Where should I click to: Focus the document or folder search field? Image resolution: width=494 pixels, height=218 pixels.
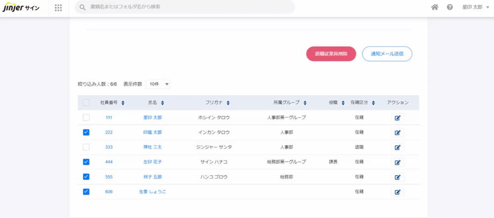coord(185,7)
